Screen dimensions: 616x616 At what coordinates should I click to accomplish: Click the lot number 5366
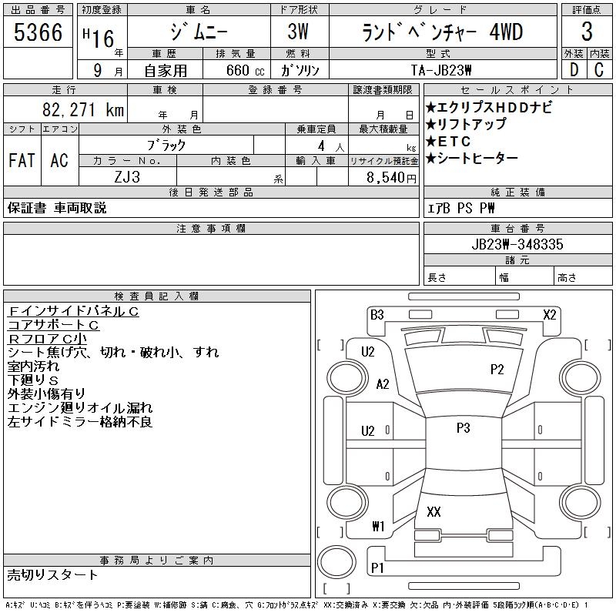38,32
